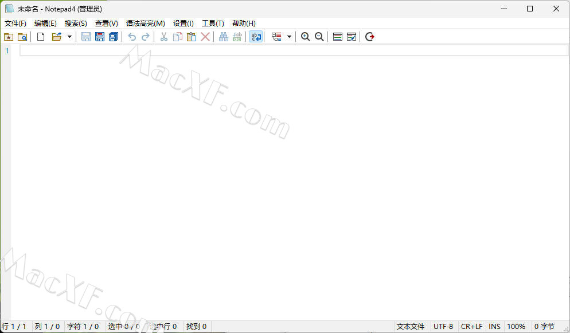Click the Paste clipboard icon
The height and width of the screenshot is (333, 570).
(192, 37)
